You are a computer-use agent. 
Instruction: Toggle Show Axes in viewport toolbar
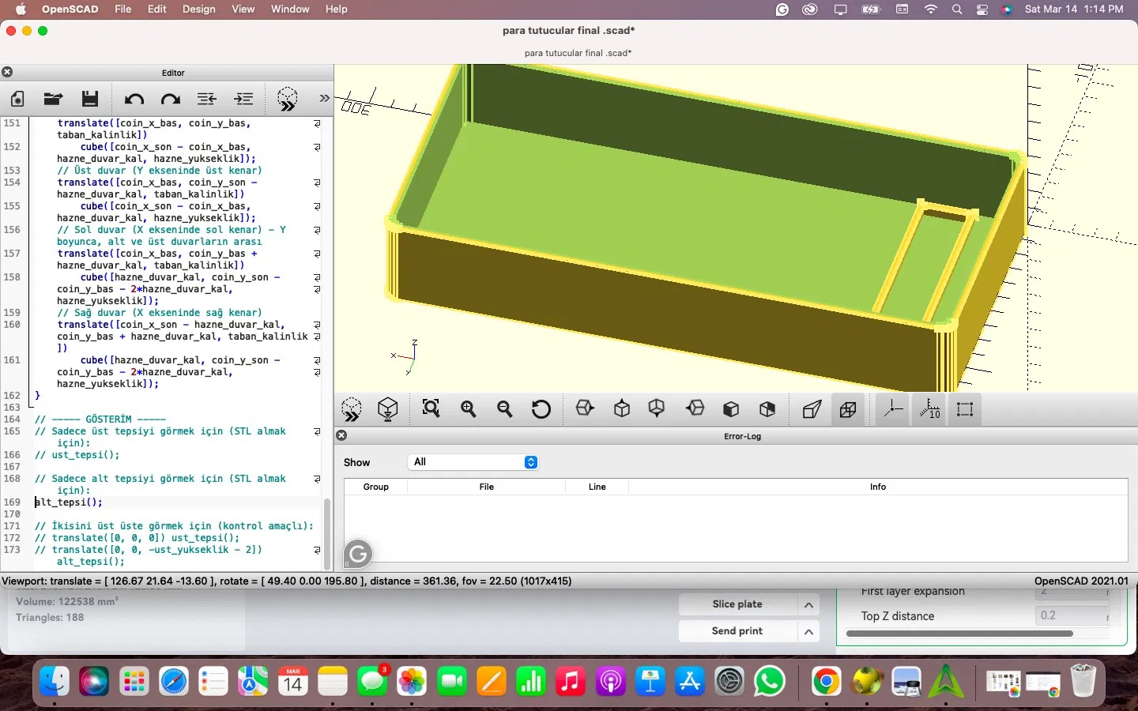893,409
